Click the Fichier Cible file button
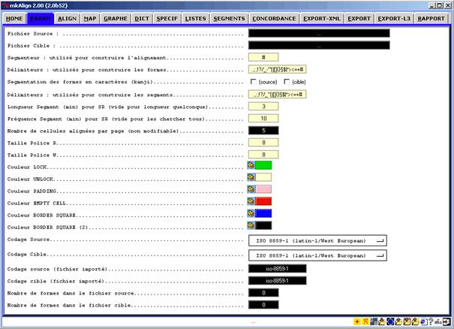Viewport: 454px width, 329px height. click(319, 45)
